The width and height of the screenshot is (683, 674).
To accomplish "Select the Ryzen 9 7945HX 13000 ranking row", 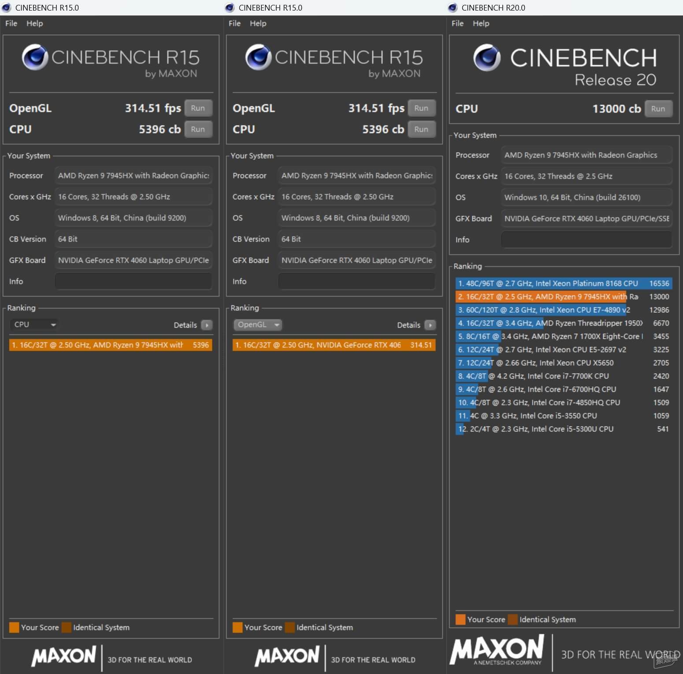I will point(564,296).
